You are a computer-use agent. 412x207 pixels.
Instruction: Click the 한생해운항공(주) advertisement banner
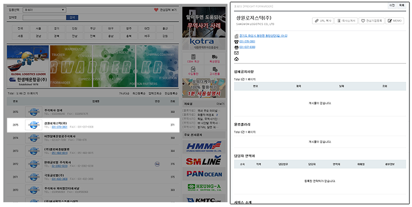[x=28, y=66]
